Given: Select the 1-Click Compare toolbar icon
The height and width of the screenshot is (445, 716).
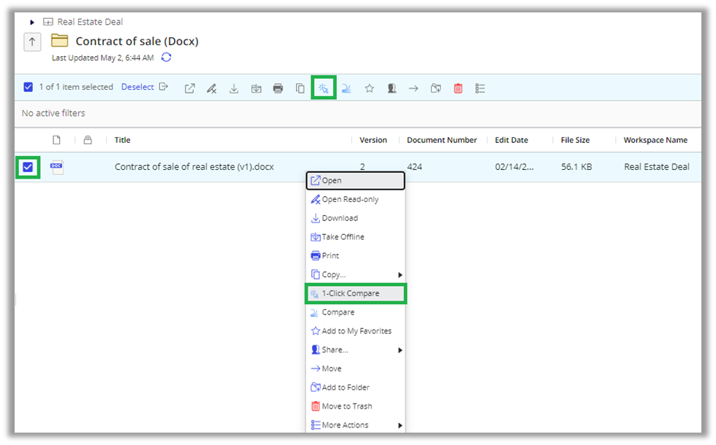Looking at the screenshot, I should [x=323, y=88].
